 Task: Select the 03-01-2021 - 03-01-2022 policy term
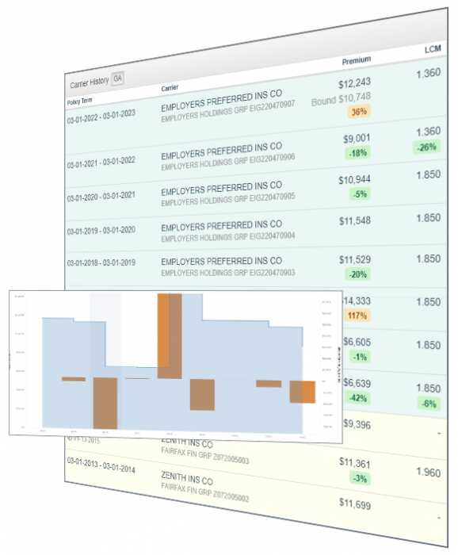click(x=101, y=163)
